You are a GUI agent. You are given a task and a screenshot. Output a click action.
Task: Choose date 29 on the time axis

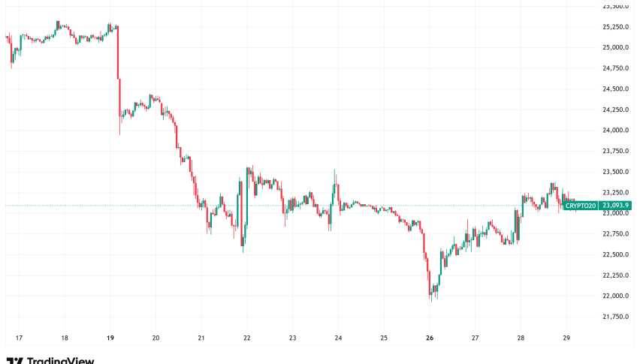point(566,338)
